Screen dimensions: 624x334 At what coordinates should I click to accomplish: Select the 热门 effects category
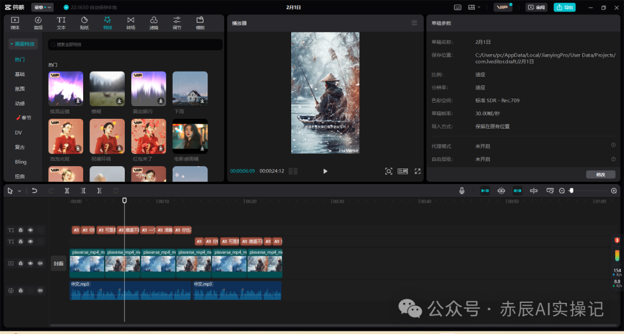[x=20, y=59]
